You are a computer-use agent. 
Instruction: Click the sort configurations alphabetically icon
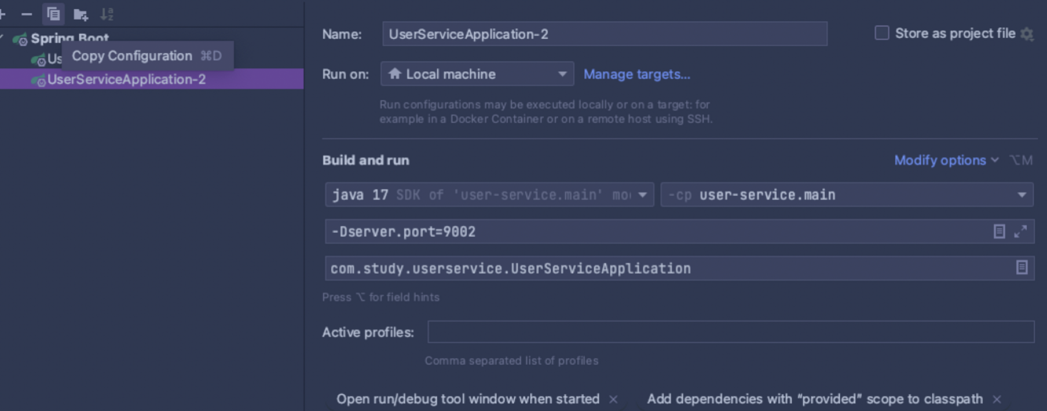point(107,14)
